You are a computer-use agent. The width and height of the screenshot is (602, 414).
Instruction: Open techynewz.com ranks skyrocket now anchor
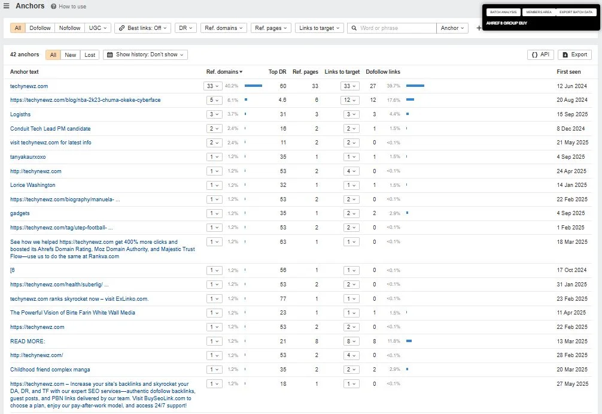click(79, 299)
